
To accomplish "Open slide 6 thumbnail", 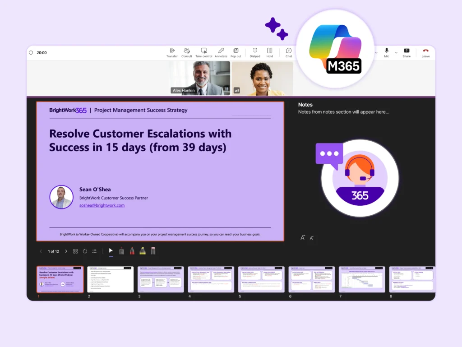I will click(x=312, y=279).
